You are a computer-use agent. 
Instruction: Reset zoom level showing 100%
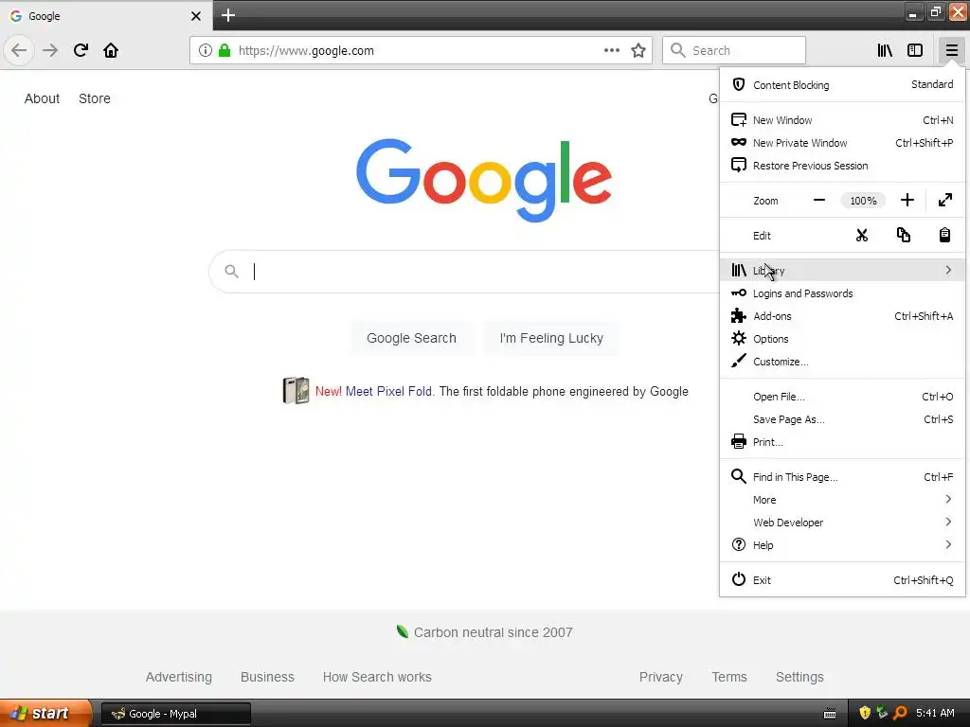point(863,201)
